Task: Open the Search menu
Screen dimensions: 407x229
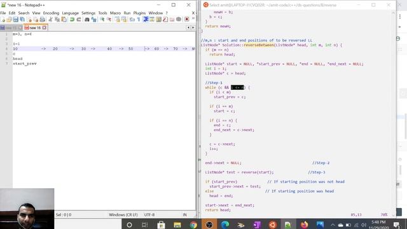Action: click(x=24, y=13)
